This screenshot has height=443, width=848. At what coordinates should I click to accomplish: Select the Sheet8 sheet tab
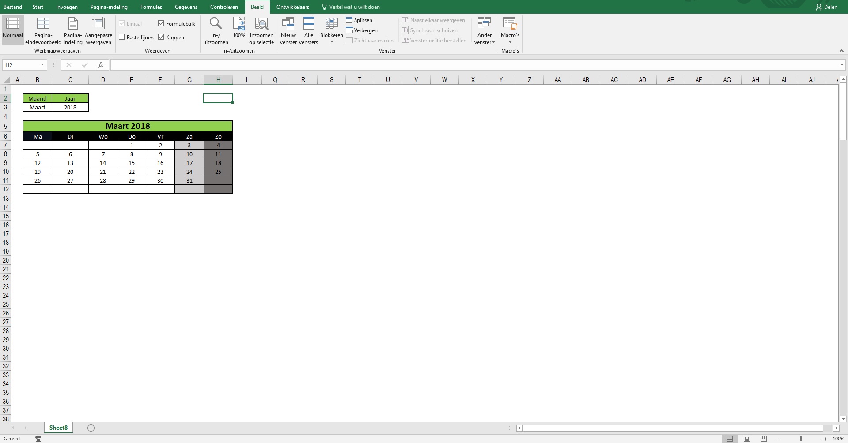click(58, 428)
